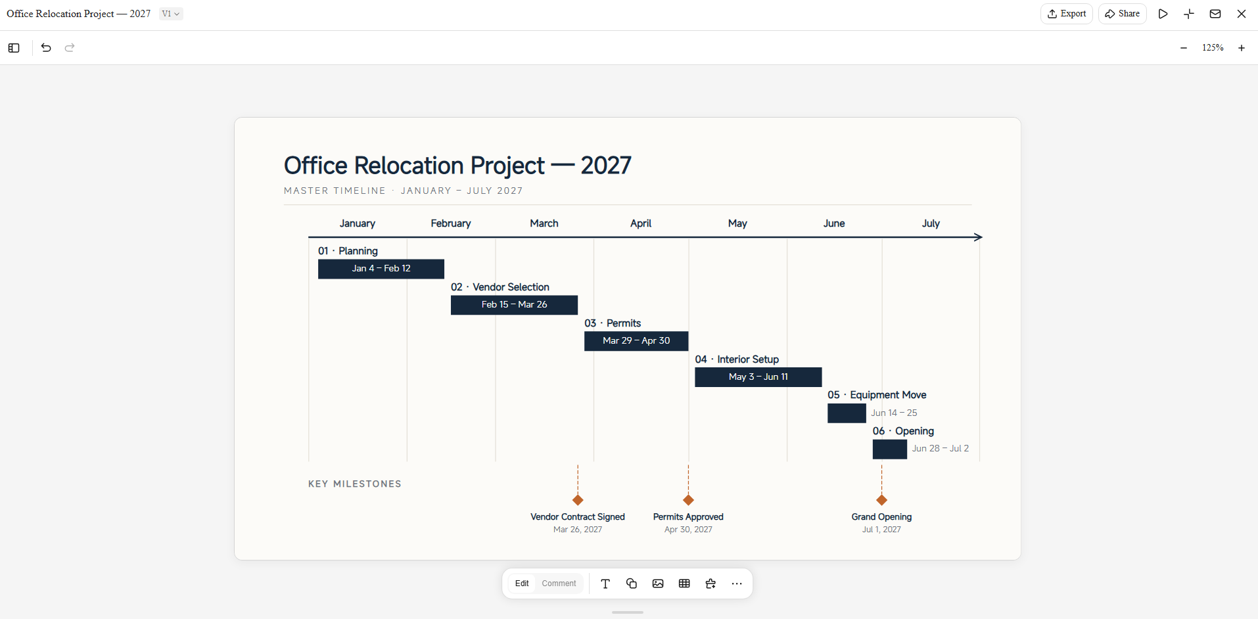
Task: Switch to Comment mode
Action: point(559,584)
